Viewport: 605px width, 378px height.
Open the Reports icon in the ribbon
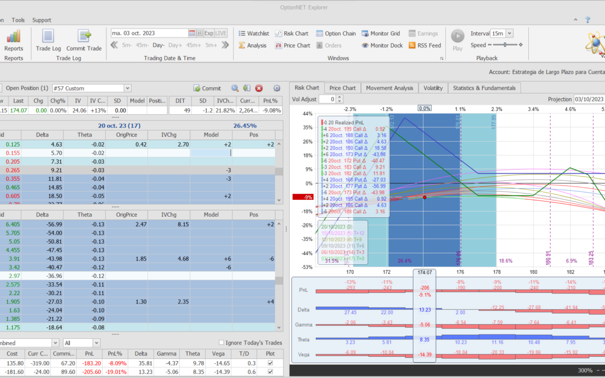pos(13,37)
